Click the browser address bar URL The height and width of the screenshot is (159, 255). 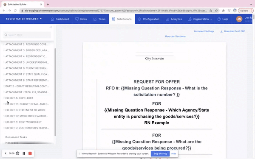coord(116,11)
